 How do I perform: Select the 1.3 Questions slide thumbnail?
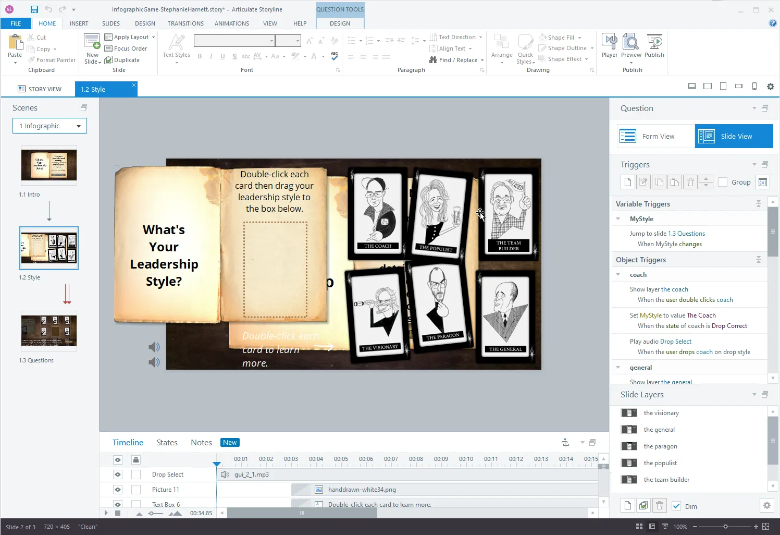click(48, 331)
